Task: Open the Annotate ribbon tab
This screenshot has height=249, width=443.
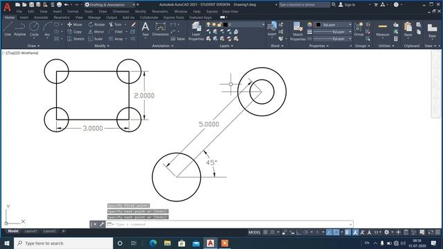Action: pos(41,17)
